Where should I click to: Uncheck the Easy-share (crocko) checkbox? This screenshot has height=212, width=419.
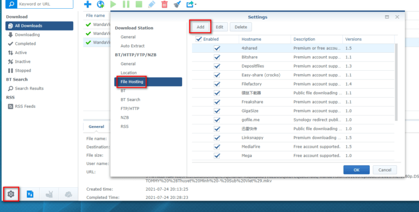tap(217, 75)
